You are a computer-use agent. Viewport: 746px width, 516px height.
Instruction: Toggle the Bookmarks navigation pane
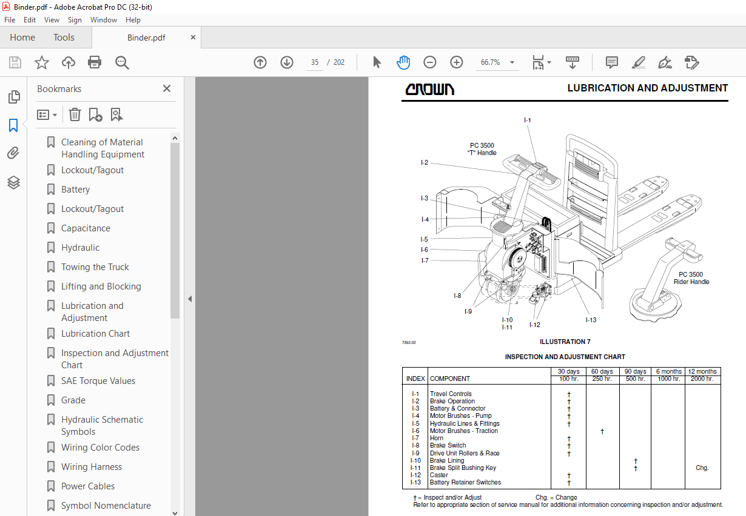tap(15, 125)
